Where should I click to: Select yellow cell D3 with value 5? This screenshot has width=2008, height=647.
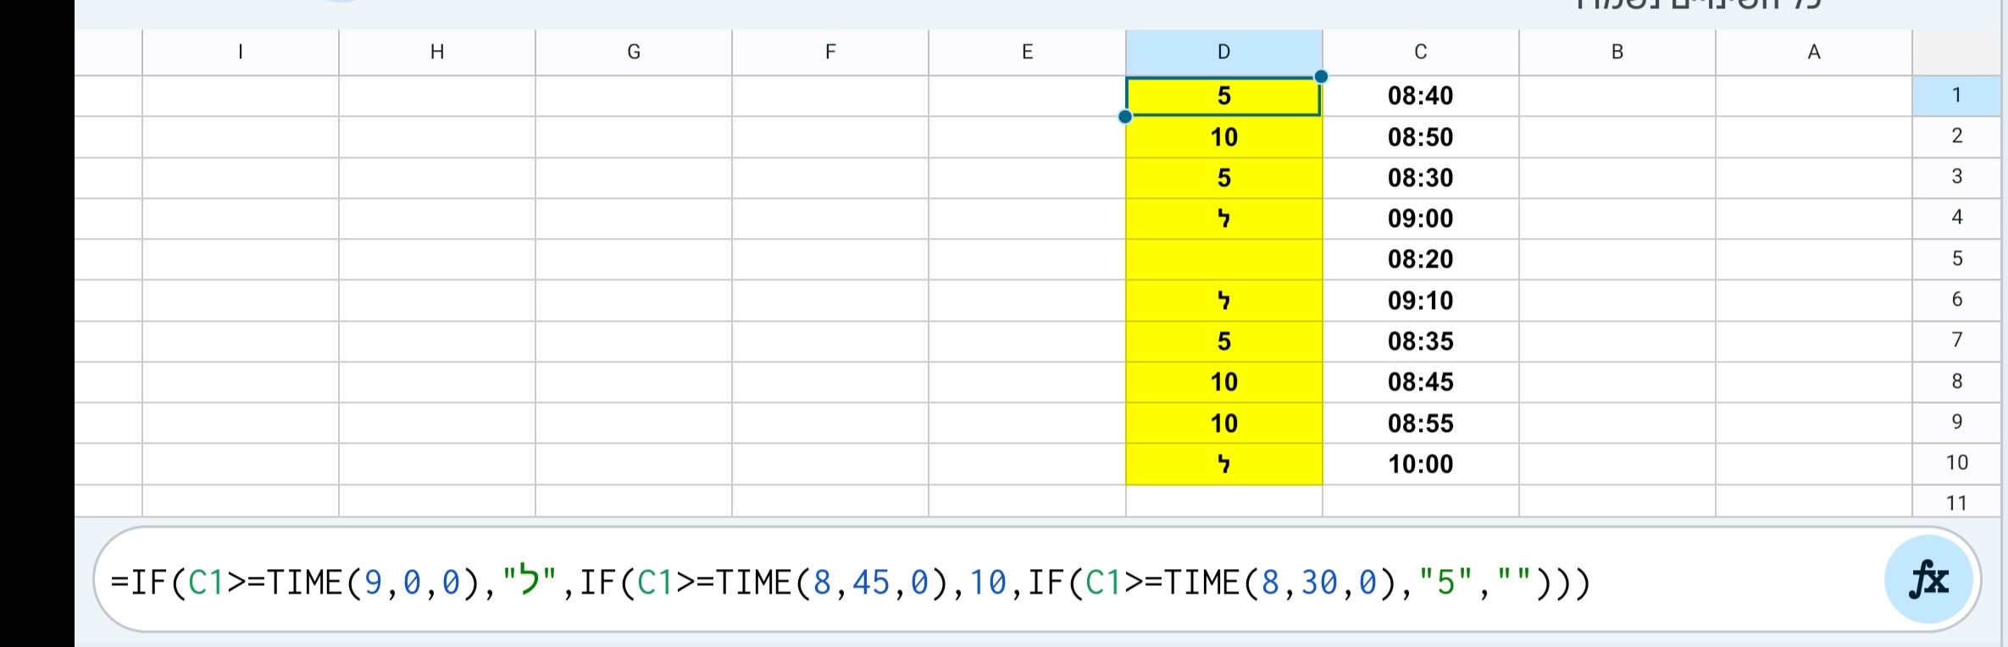point(1224,177)
